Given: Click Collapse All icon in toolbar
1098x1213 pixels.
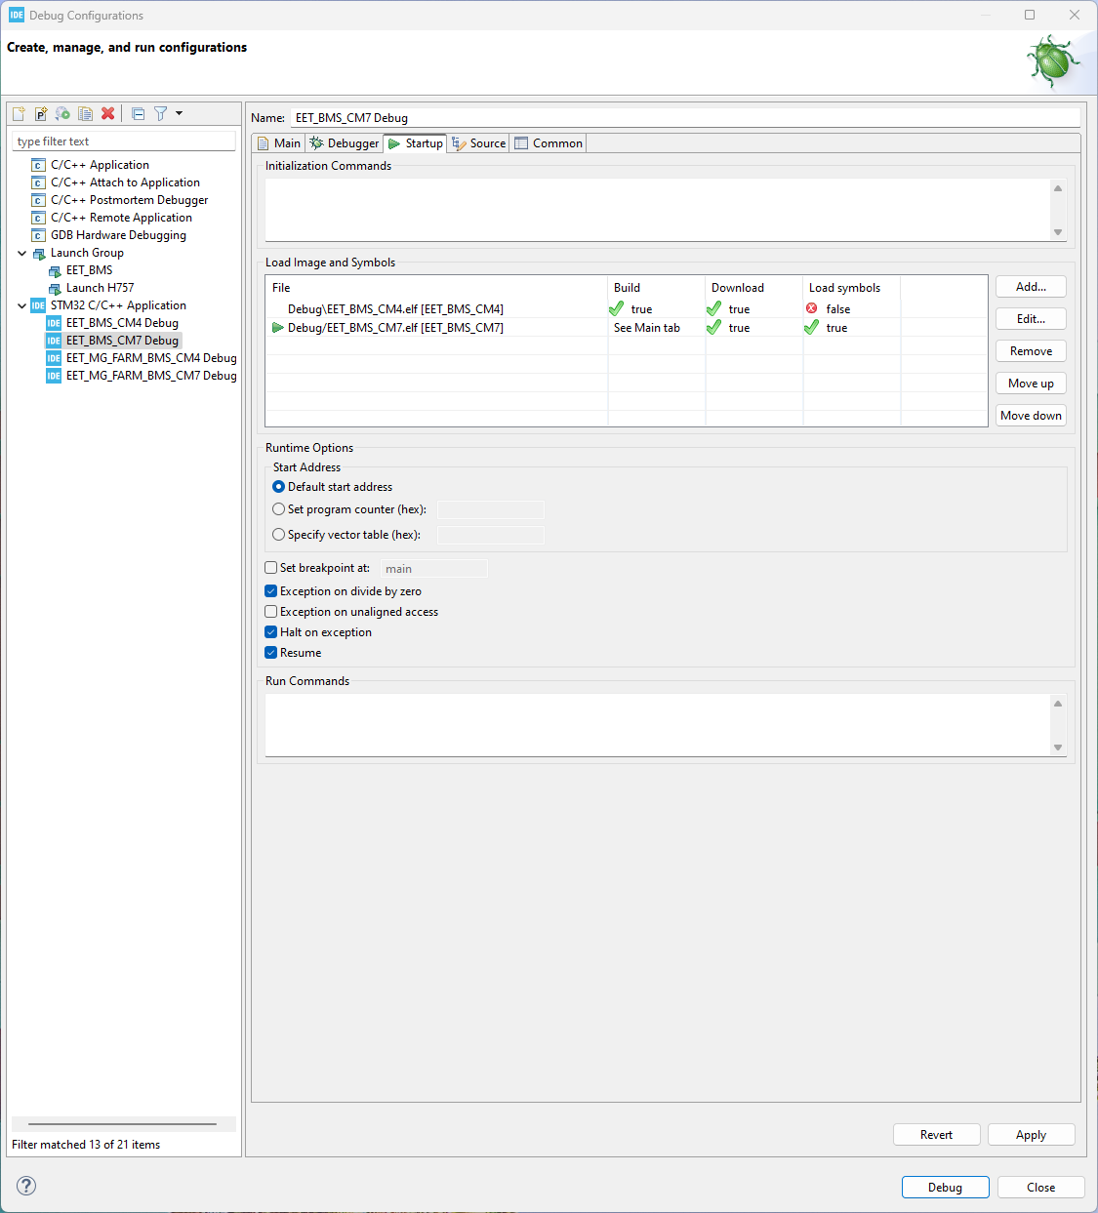Looking at the screenshot, I should click(138, 113).
